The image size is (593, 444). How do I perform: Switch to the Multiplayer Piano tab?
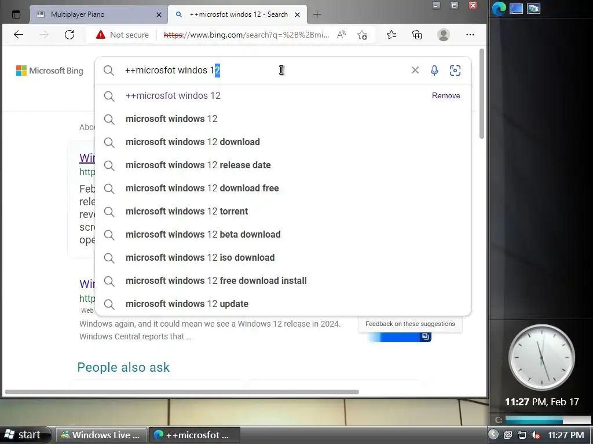point(98,14)
